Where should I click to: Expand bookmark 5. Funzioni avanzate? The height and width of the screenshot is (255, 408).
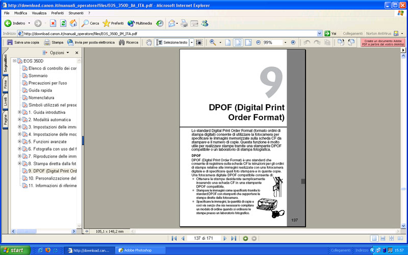click(x=19, y=142)
